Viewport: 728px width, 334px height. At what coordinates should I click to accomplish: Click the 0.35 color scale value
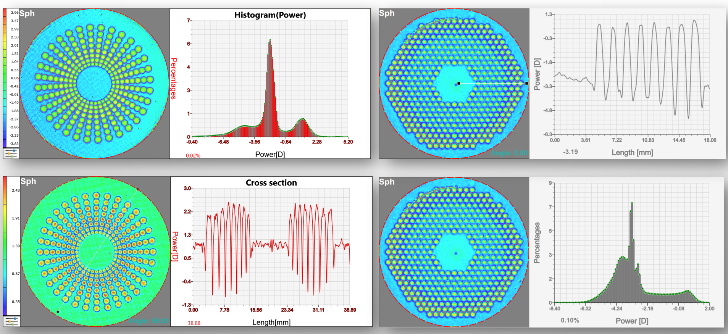pyautogui.click(x=16, y=302)
